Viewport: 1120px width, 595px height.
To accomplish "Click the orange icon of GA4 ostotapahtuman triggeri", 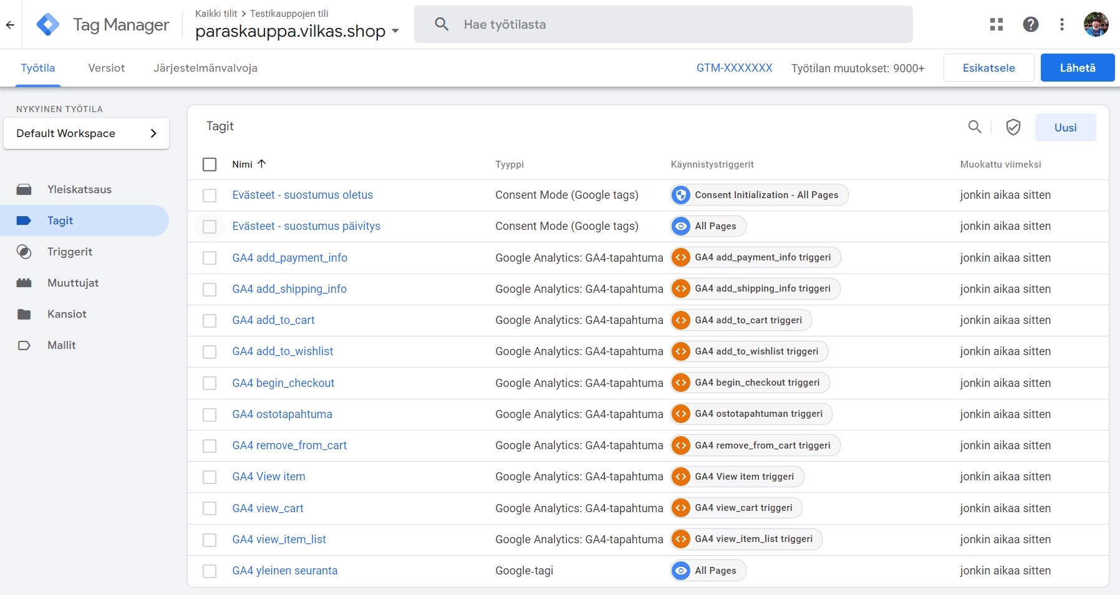I will (681, 414).
